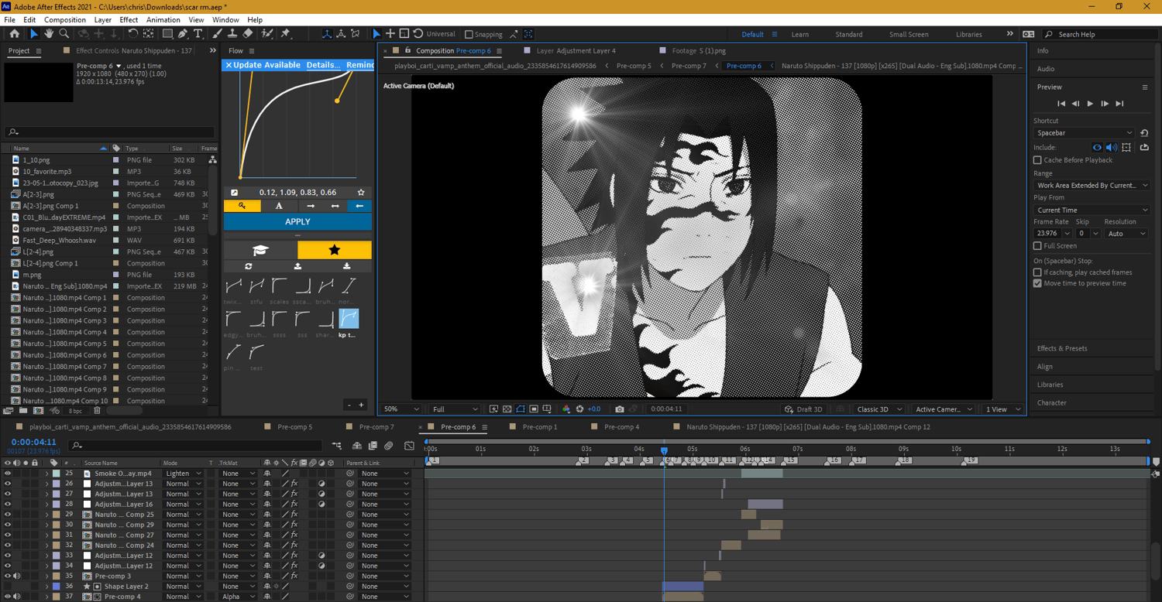The width and height of the screenshot is (1162, 602).
Task: Enable the Full Screen checkbox
Action: pyautogui.click(x=1037, y=246)
